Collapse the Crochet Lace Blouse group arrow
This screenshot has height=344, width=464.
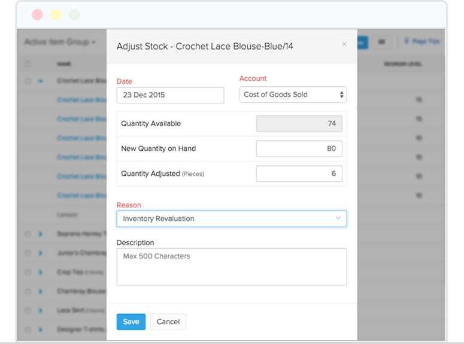(x=41, y=81)
